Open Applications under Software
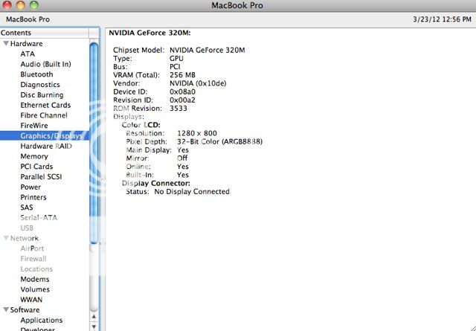 42,320
